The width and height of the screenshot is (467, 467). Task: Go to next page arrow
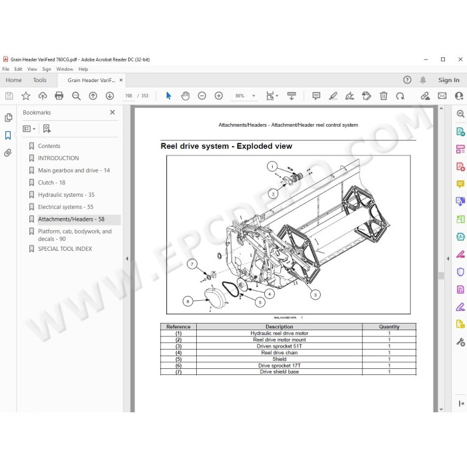(x=109, y=95)
